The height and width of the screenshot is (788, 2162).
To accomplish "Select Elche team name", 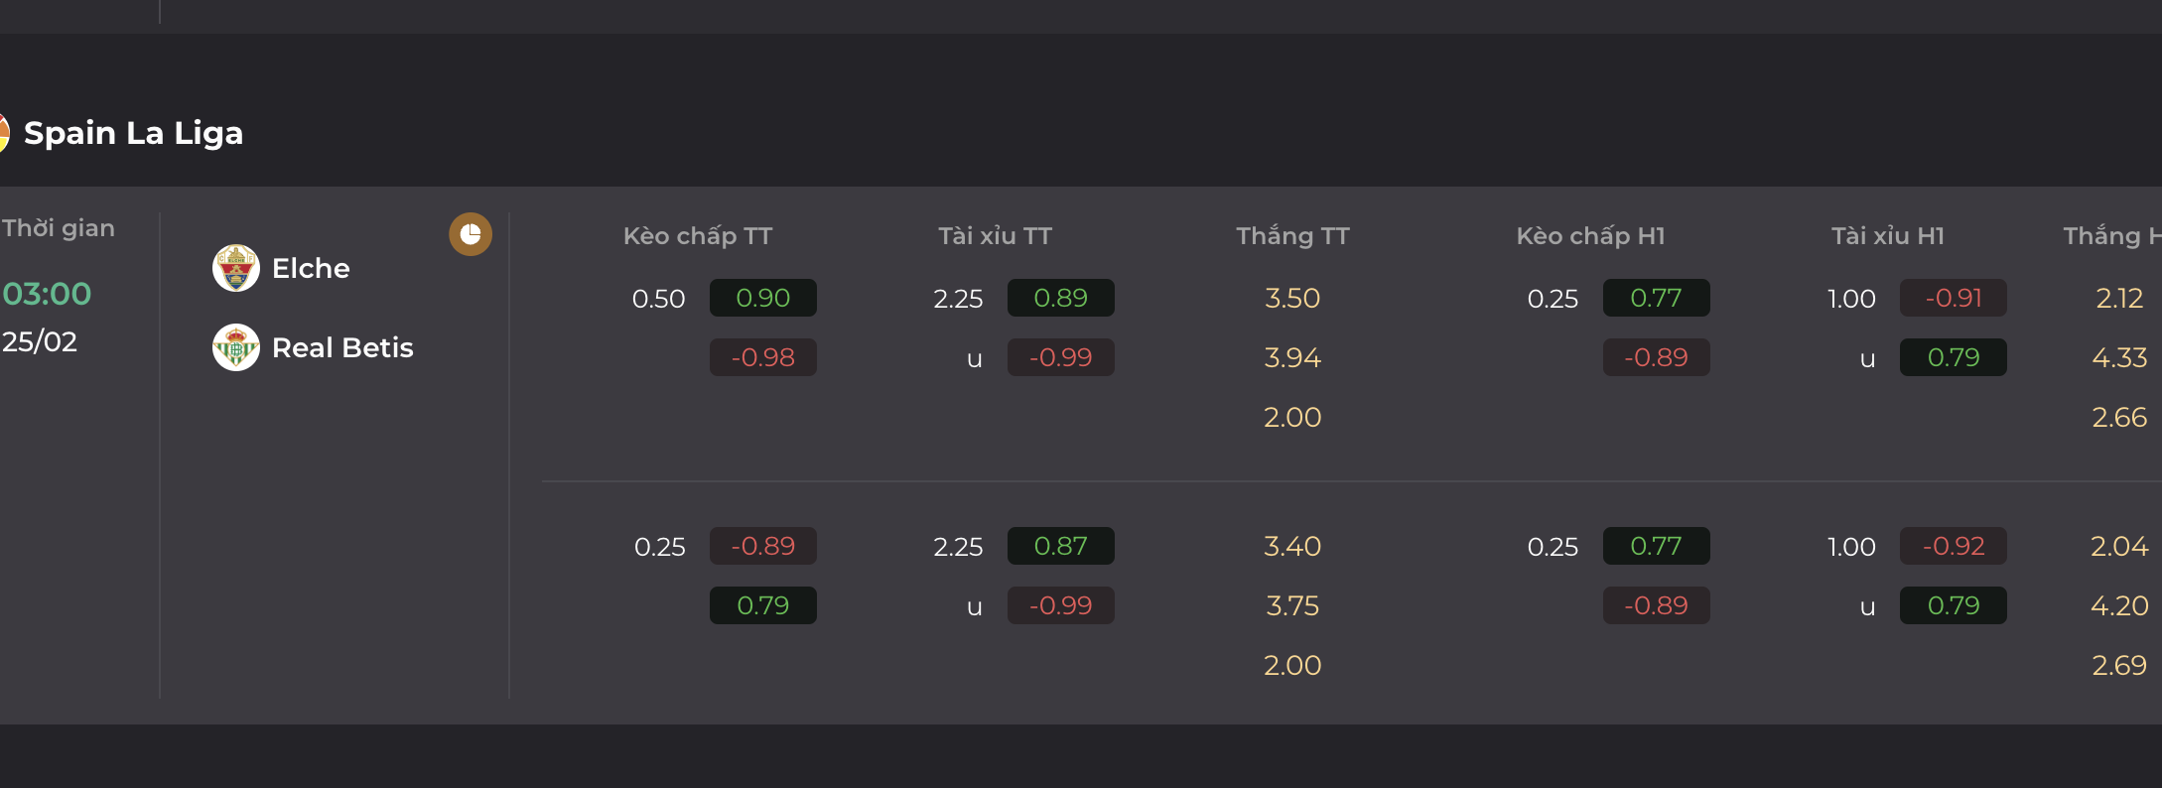I will coord(311,268).
